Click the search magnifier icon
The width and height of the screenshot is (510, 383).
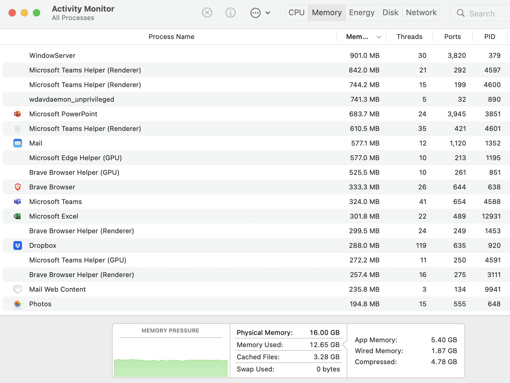[x=461, y=13]
